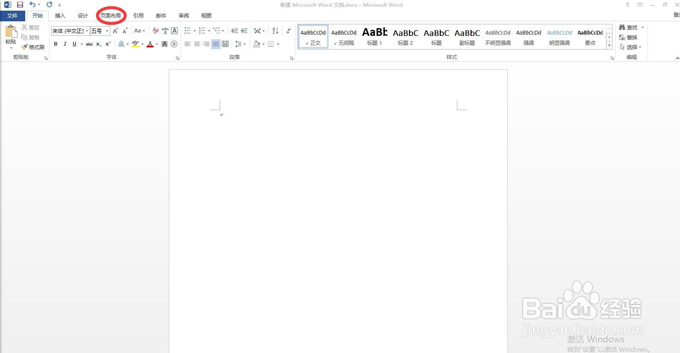
Task: Click the Increase Indent icon
Action: click(x=244, y=31)
